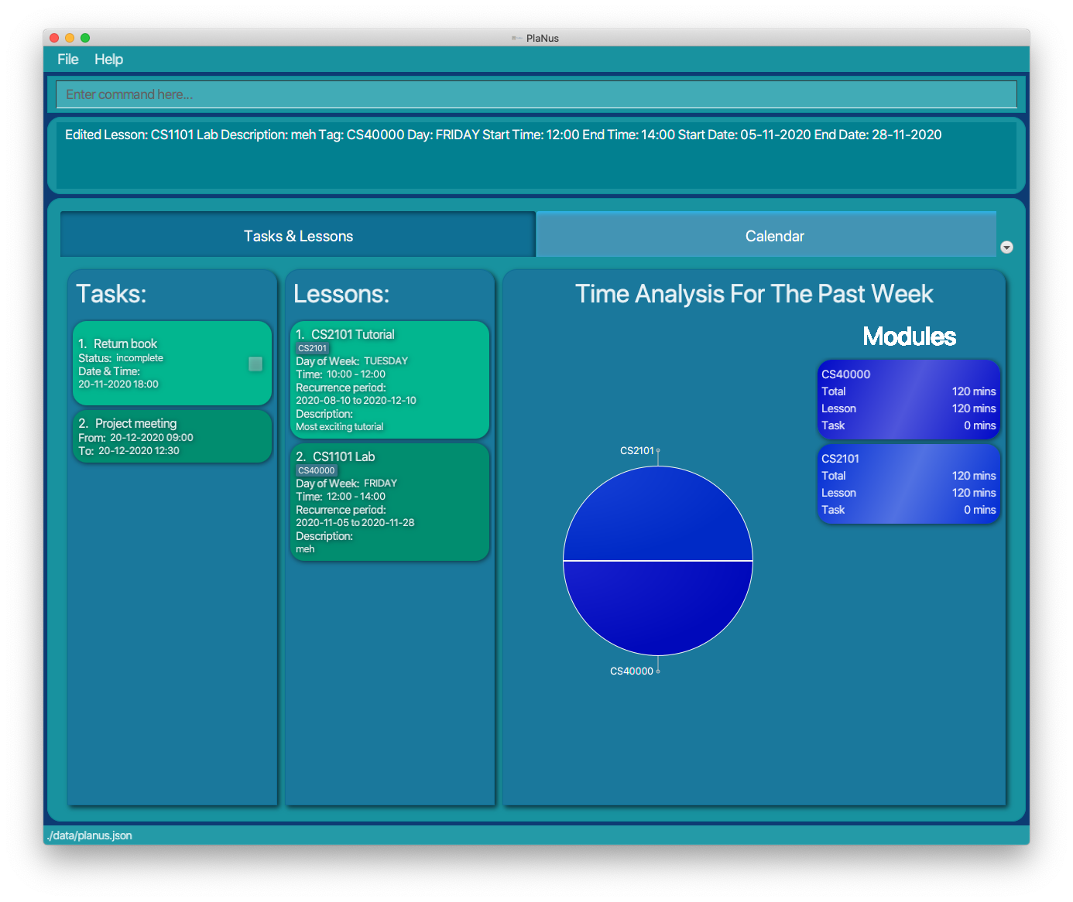The width and height of the screenshot is (1073, 902).
Task: Click the Time: 12:00 - 14:00 text
Action: point(341,497)
